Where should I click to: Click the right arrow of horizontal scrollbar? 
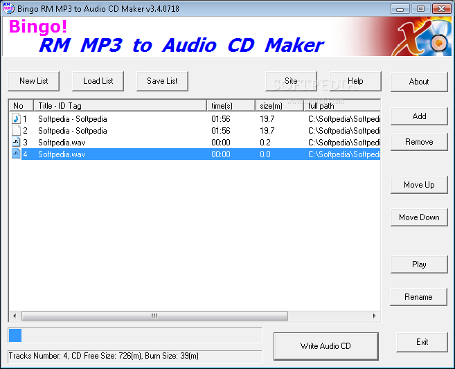point(375,316)
